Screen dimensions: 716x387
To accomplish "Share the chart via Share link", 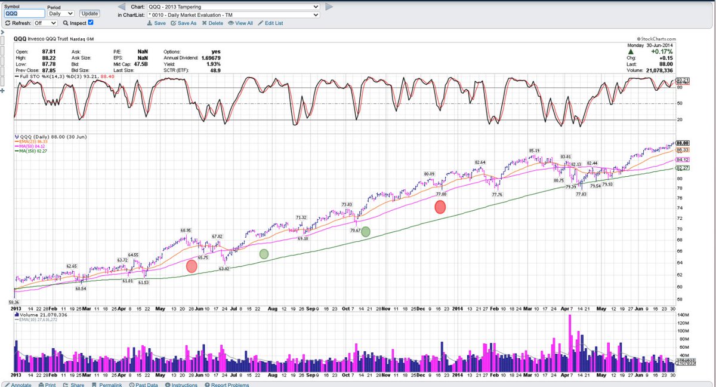I will click(74, 385).
